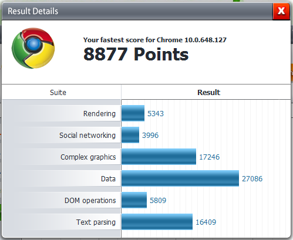
Task: Click the 3996 score value
Action: click(150, 136)
